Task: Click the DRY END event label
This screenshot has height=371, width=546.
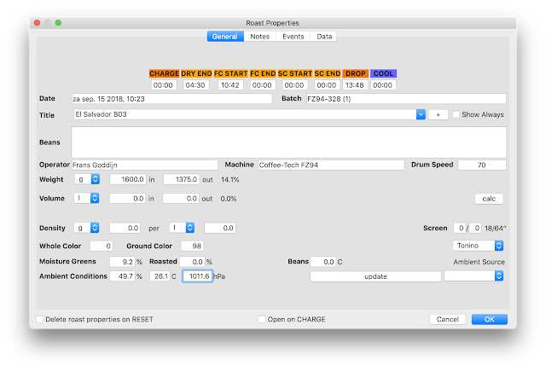Action: coord(196,73)
